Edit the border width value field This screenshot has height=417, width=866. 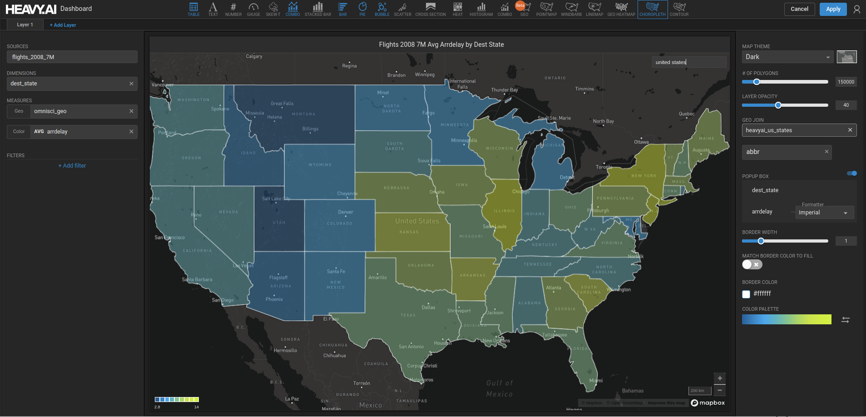click(846, 241)
